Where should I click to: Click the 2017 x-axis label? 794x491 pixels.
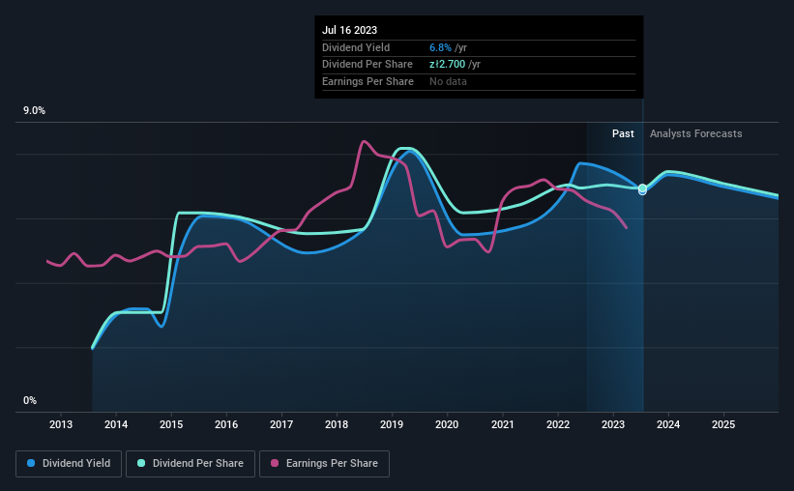point(281,424)
